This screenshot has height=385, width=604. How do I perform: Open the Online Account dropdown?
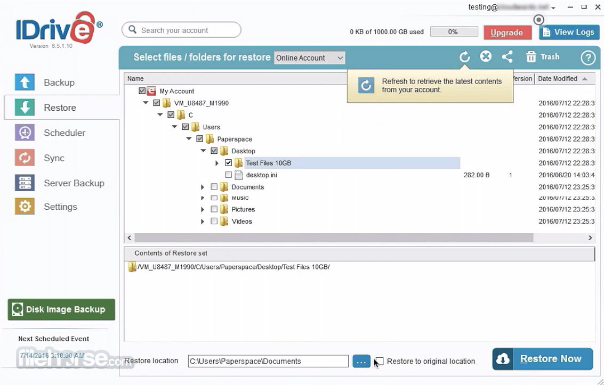309,58
